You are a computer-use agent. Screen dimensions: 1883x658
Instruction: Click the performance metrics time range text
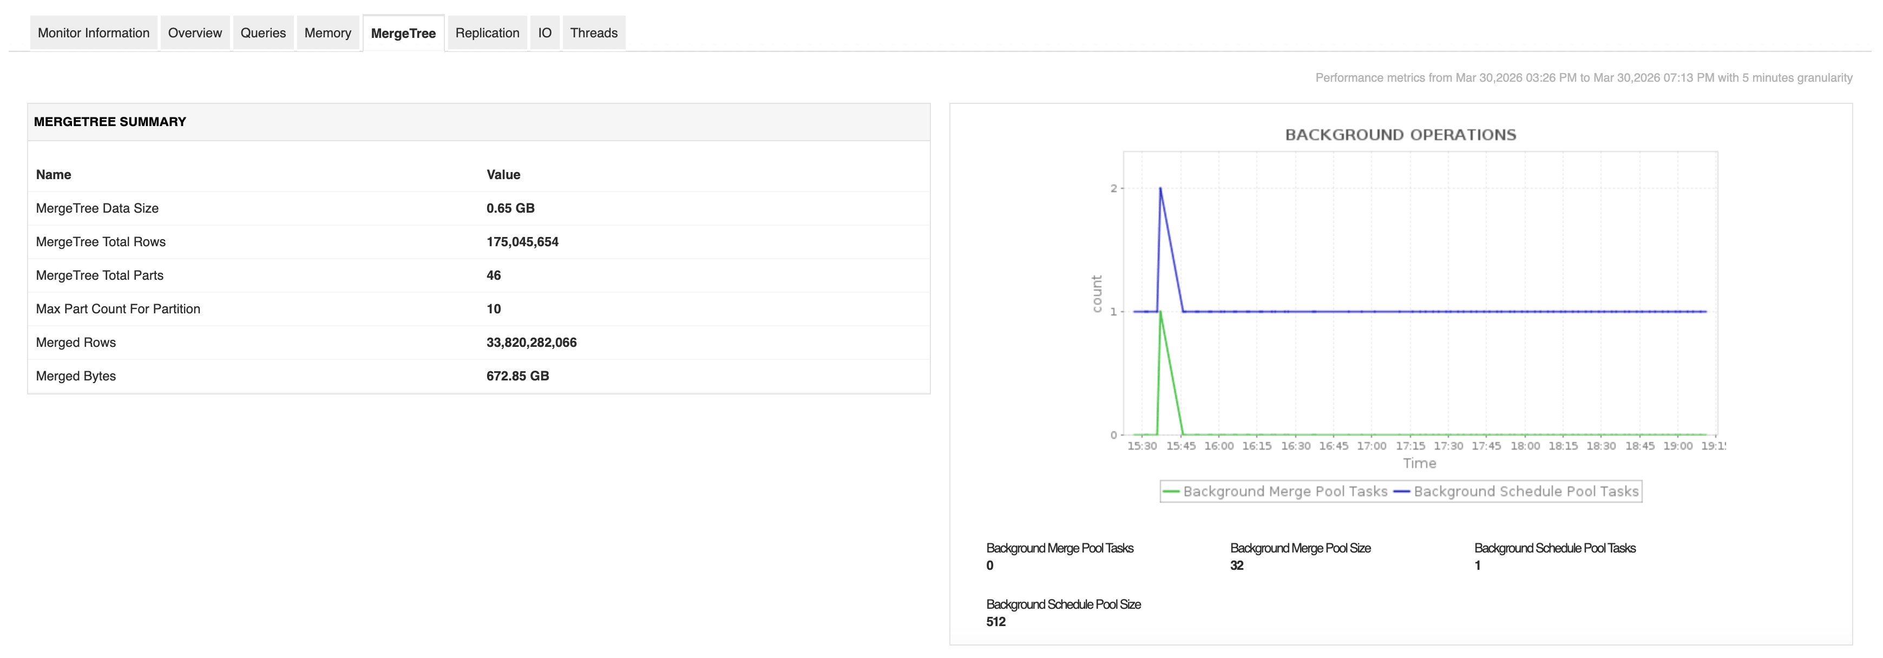1584,78
